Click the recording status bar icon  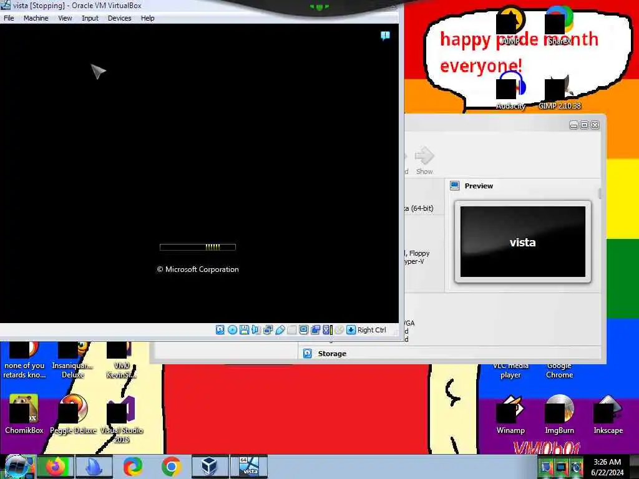[315, 330]
